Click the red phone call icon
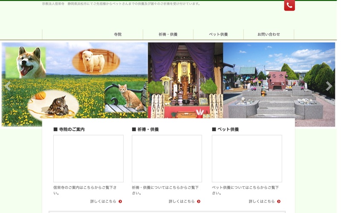Screen dimensions: 341x213 pos(289,5)
